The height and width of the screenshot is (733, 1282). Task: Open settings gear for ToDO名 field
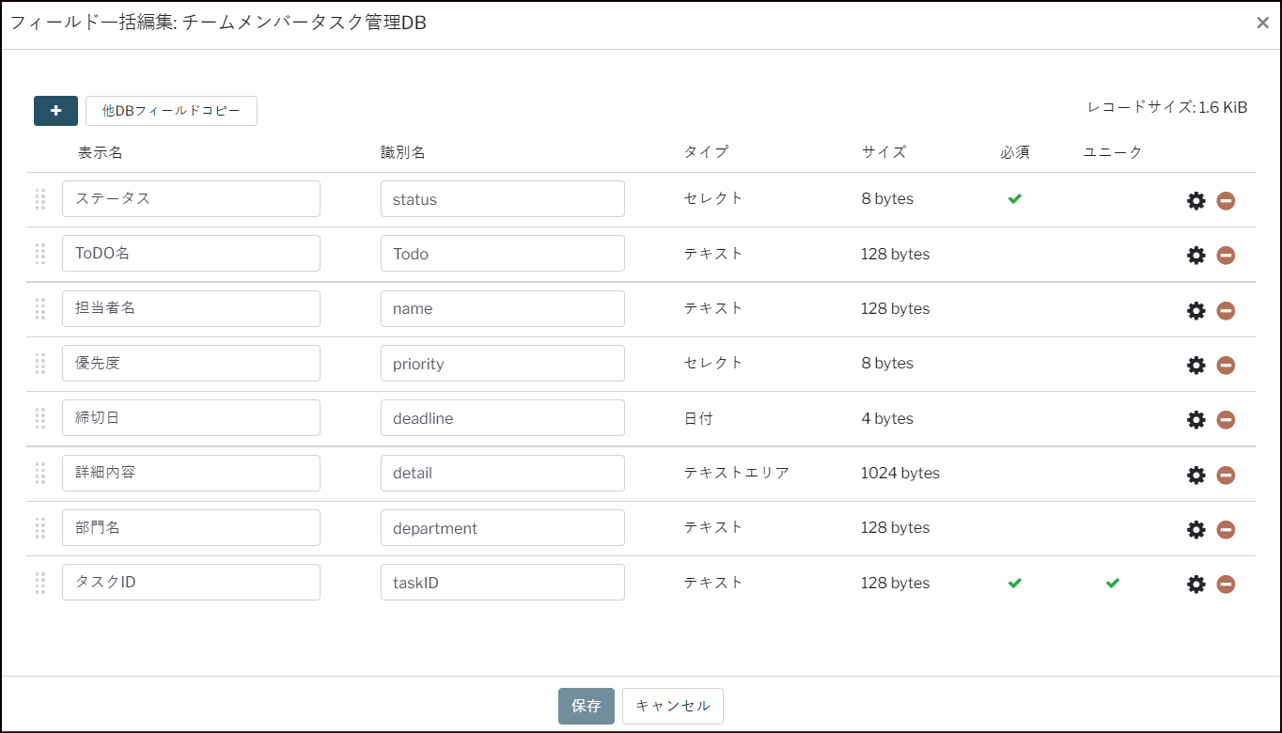pos(1196,256)
